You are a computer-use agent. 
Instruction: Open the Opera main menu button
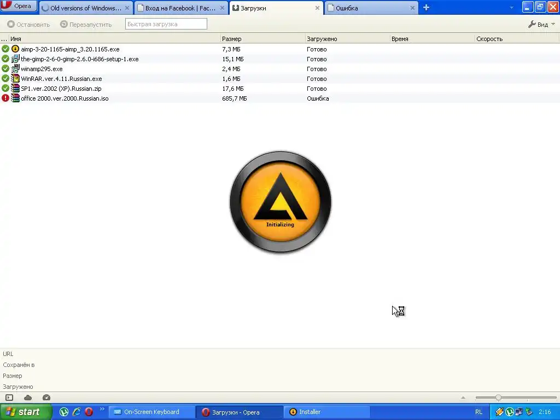click(19, 5)
